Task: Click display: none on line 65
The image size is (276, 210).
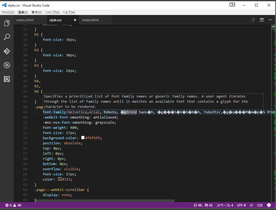Action: (x=57, y=195)
